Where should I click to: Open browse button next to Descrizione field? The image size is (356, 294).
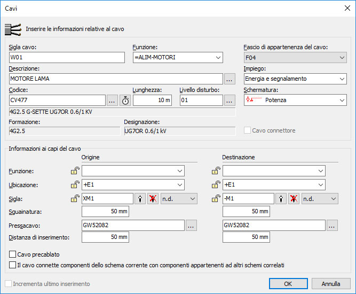(x=230, y=79)
